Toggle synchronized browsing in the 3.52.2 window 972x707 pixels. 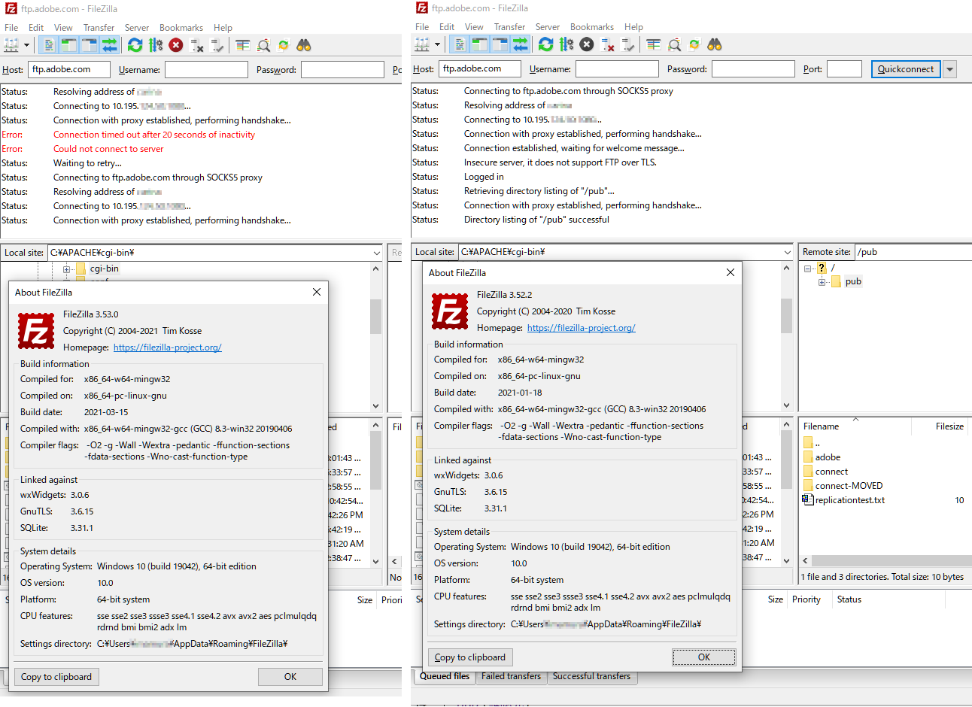(x=694, y=44)
